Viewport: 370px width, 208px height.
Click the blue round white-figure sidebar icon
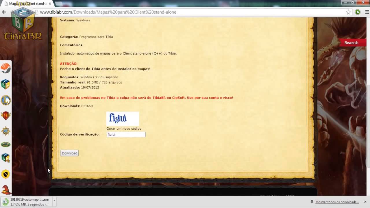pos(6,100)
